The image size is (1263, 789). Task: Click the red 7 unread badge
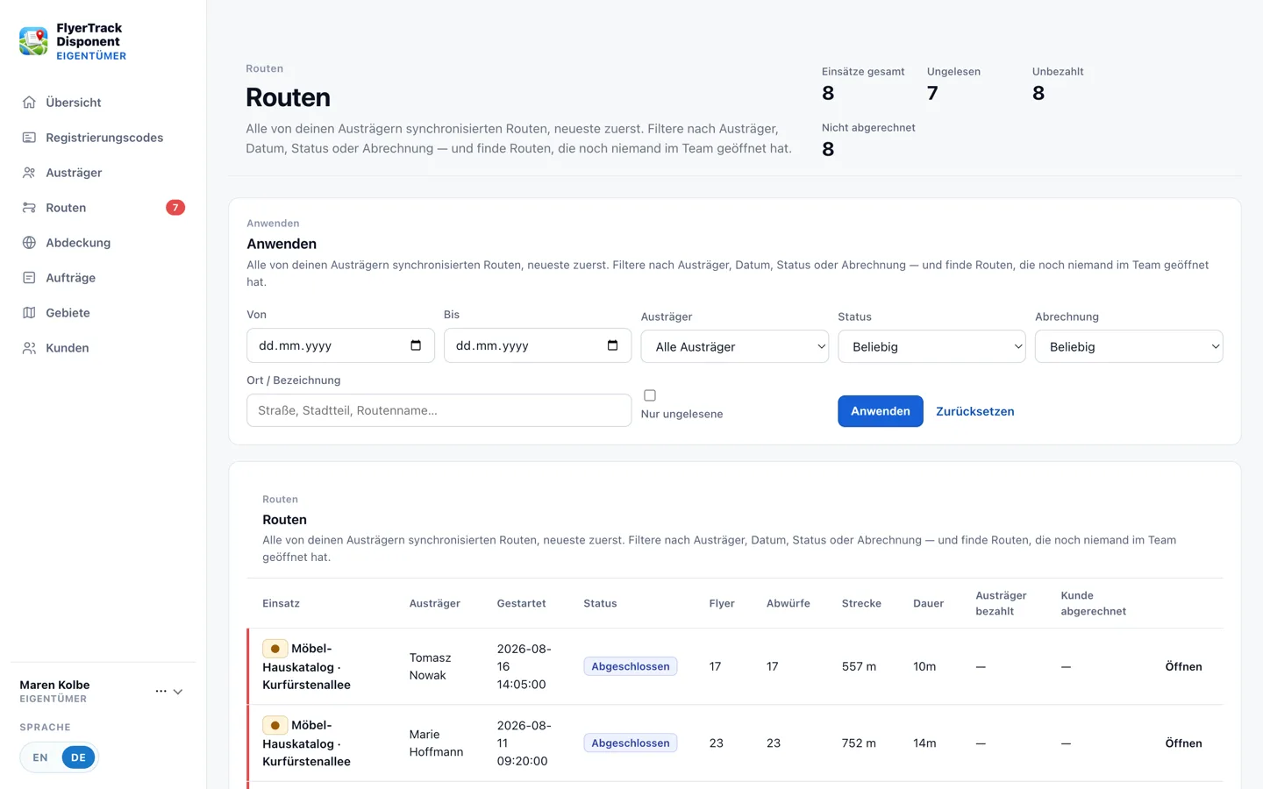[175, 208]
